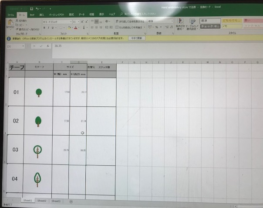This screenshot has height=208, width=263.
Task: Click the accounting currency format icon
Action: click(x=150, y=27)
